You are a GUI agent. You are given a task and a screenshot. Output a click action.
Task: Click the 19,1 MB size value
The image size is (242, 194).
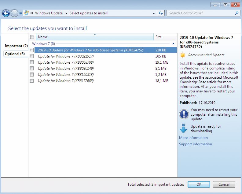(x=162, y=62)
